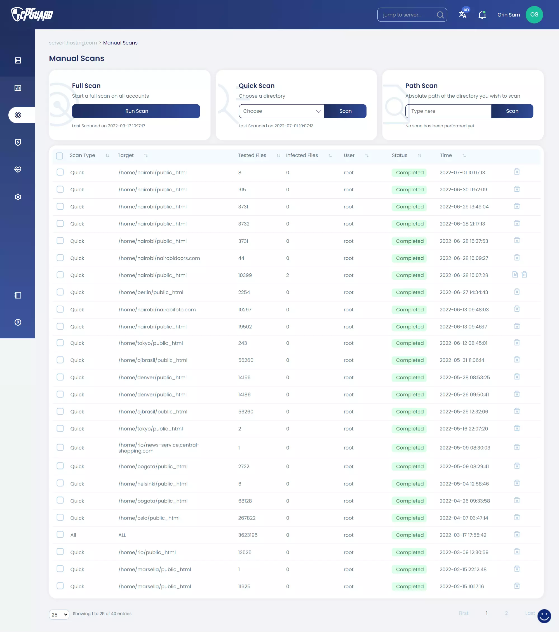Click the terminal/console icon in sidebar

coord(18,296)
